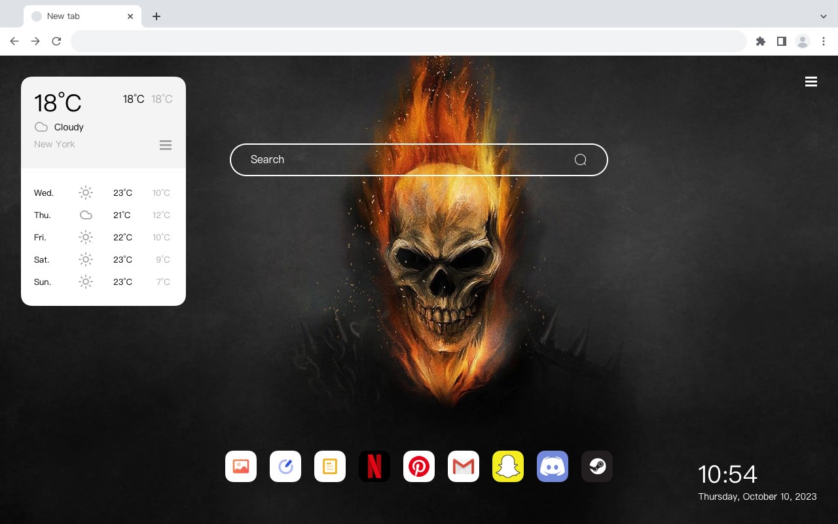Click the Thursday cloud forecast icon
Screen dimensions: 838x524
(86, 215)
